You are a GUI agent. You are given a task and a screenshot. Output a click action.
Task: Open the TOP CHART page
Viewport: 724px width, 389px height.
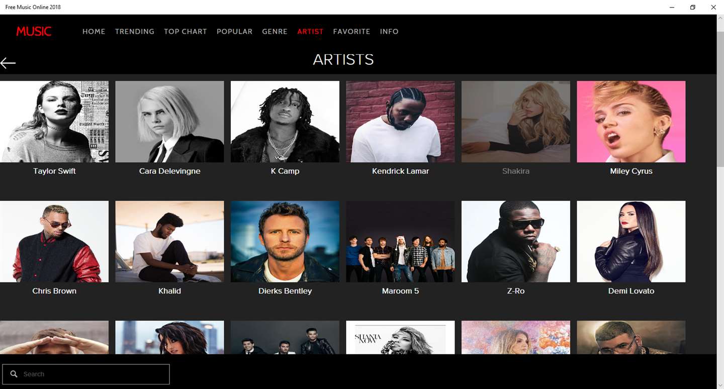tap(186, 31)
